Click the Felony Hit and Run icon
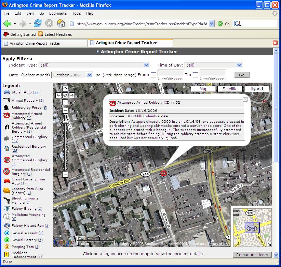The width and height of the screenshot is (281, 267). click(x=7, y=226)
